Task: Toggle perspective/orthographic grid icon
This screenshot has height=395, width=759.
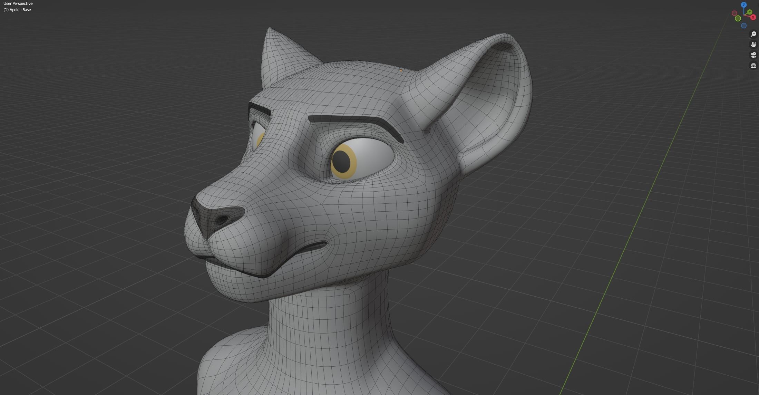Action: (753, 65)
